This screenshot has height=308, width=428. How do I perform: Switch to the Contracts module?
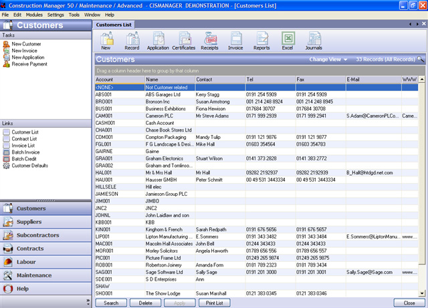pyautogui.click(x=45, y=249)
